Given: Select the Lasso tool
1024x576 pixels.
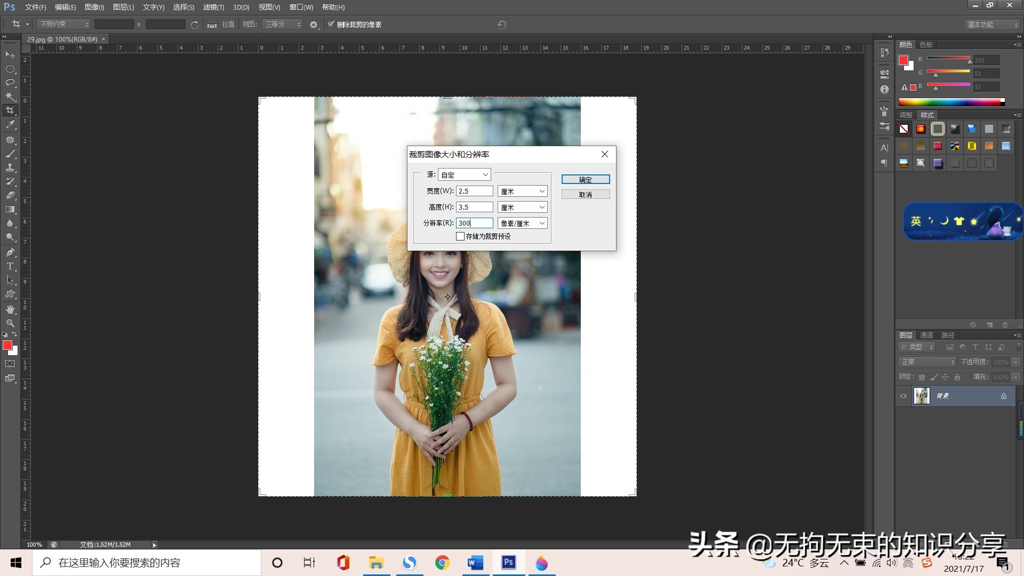Looking at the screenshot, I should 10,83.
